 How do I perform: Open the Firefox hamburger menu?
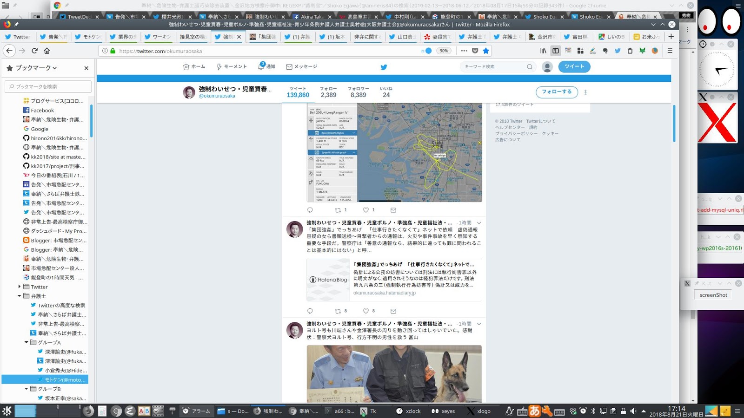(x=670, y=51)
